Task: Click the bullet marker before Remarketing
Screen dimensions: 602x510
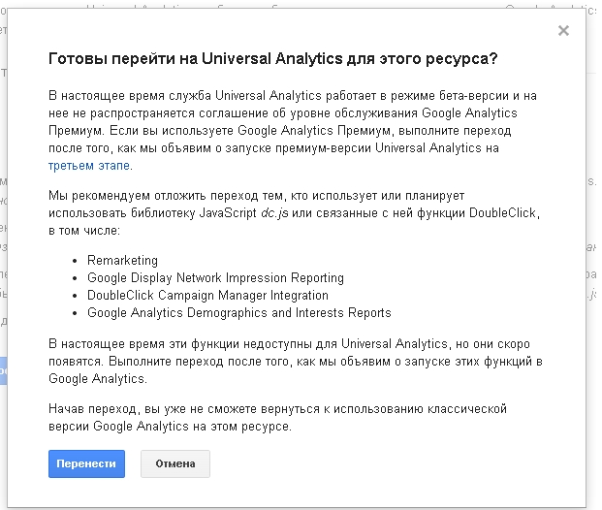Action: (x=75, y=261)
